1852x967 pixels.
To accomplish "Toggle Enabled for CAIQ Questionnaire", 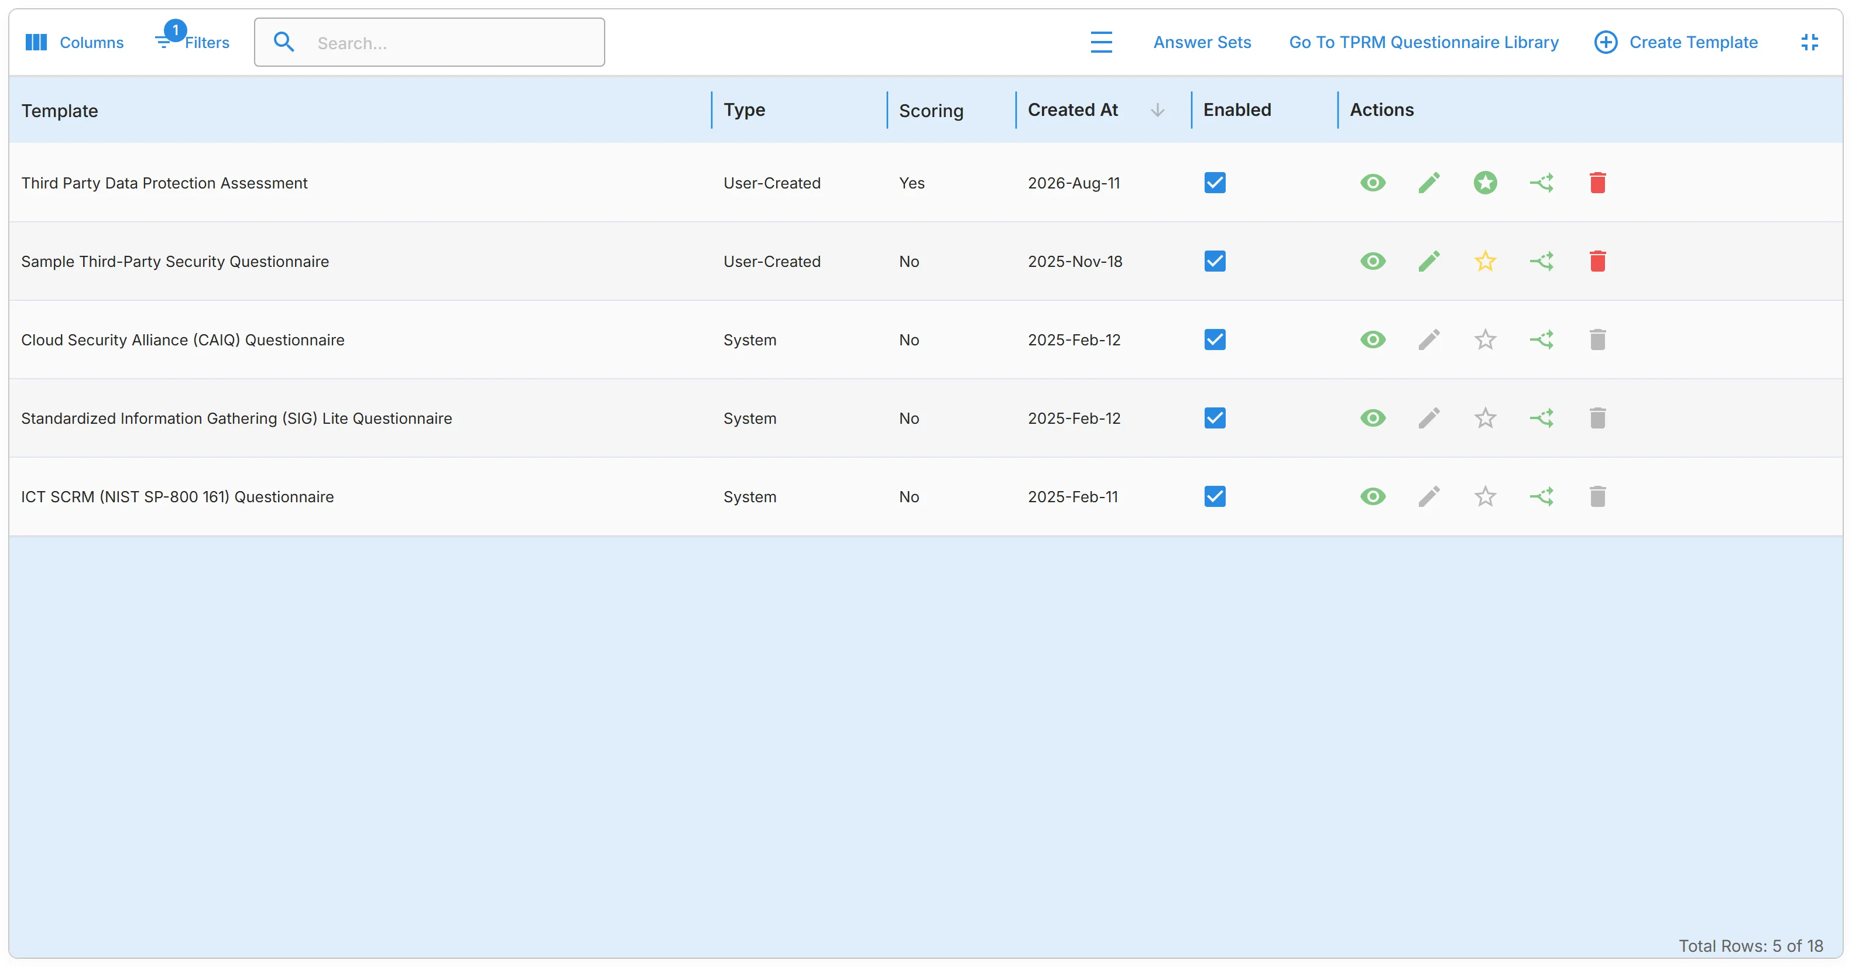I will 1215,340.
